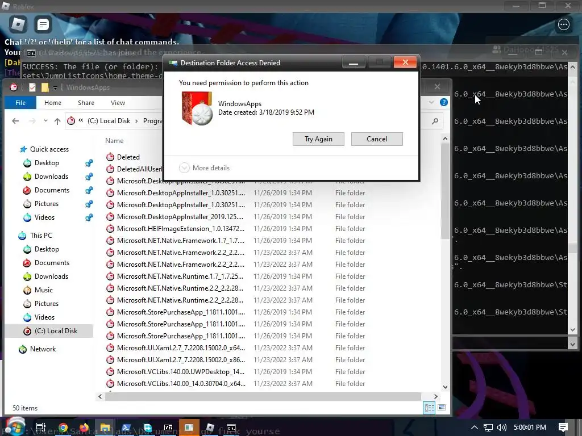Viewport: 582px width, 436px height.
Task: Open the Roblox main menu icon
Action: [18, 24]
